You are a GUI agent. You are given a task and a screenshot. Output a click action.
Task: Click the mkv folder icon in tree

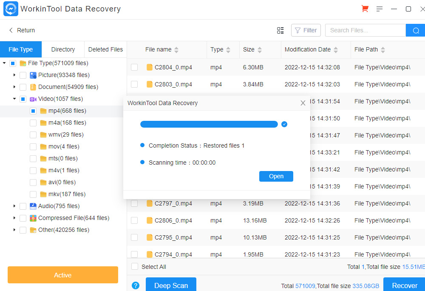pyautogui.click(x=43, y=194)
